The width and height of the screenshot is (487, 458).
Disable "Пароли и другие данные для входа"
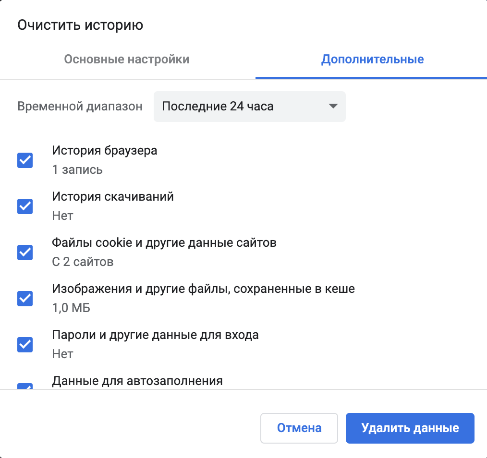(24, 344)
